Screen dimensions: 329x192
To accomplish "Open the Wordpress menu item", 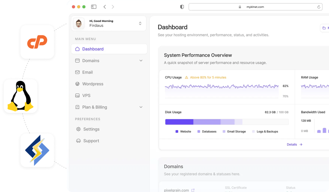I will (x=109, y=84).
